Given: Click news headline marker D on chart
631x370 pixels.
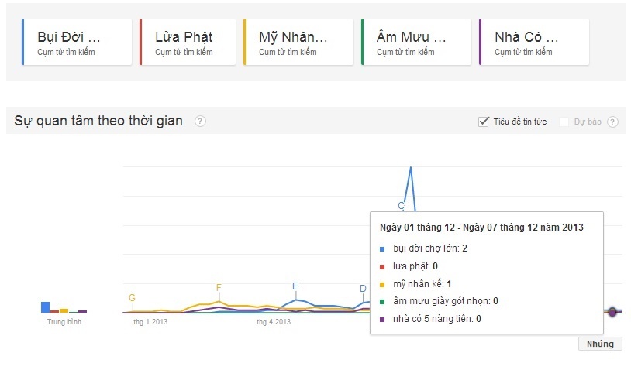Looking at the screenshot, I should 363,289.
